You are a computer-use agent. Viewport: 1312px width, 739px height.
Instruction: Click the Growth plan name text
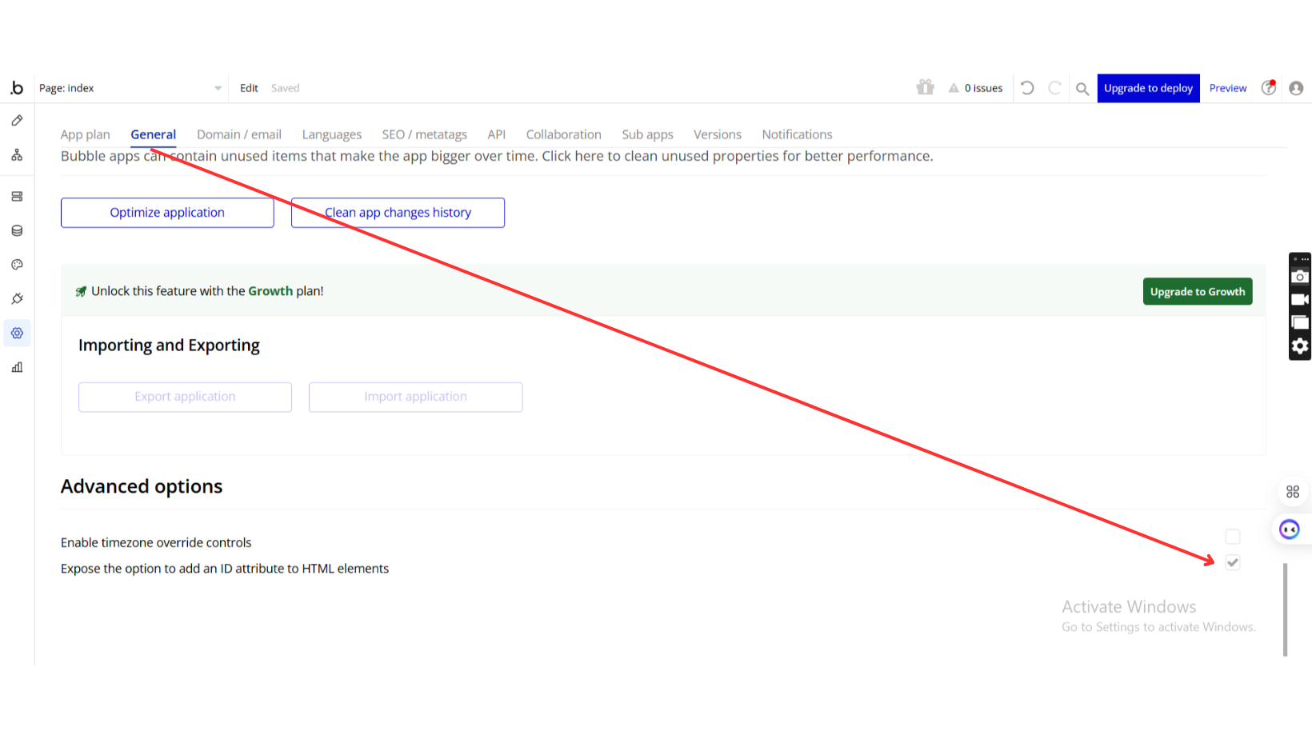click(270, 291)
